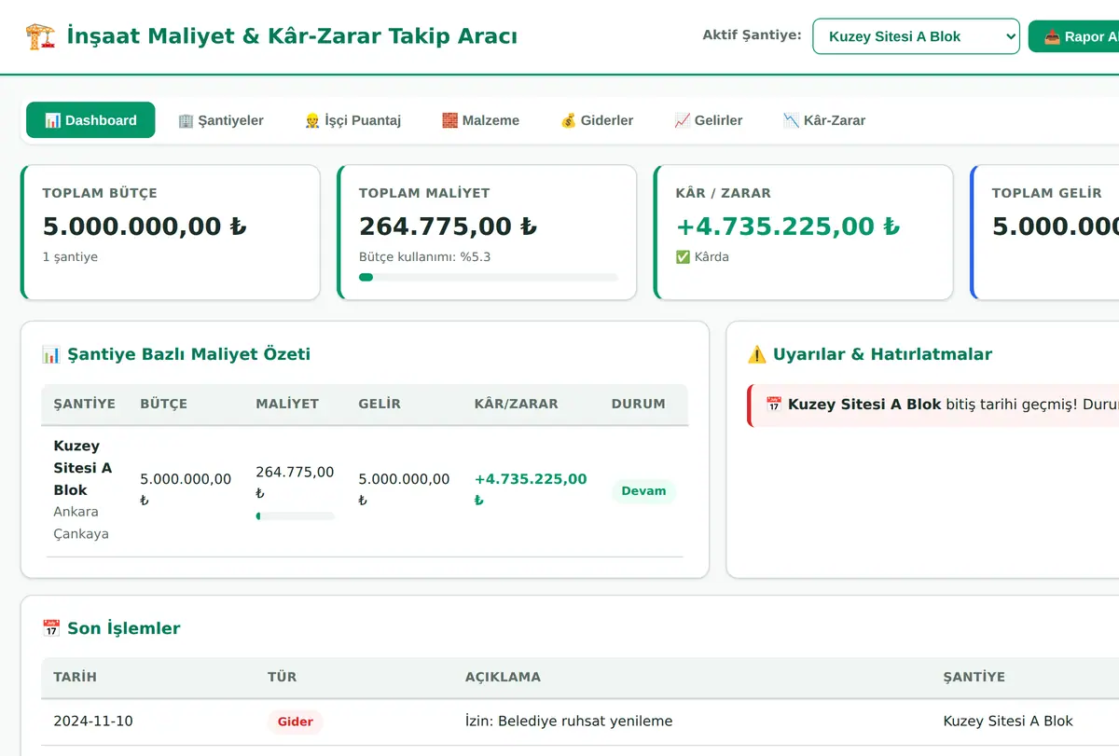Select the Kuzey Sitesi A Blok table row
Screen dimensions: 1119x756
(365, 490)
